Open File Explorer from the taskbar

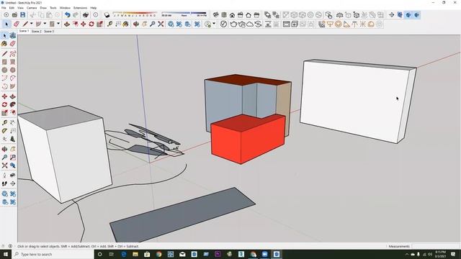135,254
